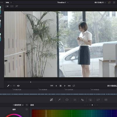Toggle the unmix layers icon
Image resolution: width=117 pixels, height=117 pixels.
(14, 86)
